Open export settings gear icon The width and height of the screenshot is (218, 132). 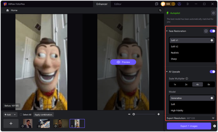pos(214,126)
